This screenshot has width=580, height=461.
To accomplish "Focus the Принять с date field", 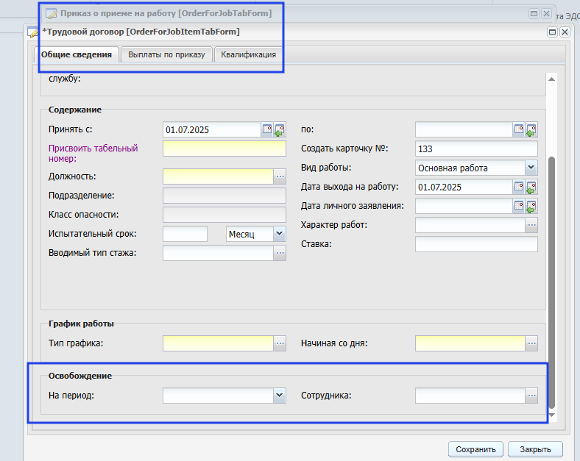I will pos(212,130).
